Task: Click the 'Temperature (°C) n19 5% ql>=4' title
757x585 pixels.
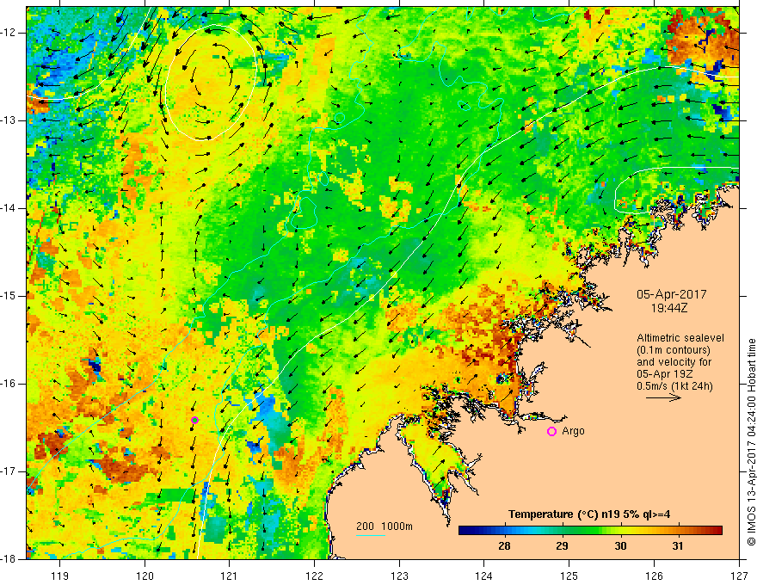Action: (x=589, y=514)
